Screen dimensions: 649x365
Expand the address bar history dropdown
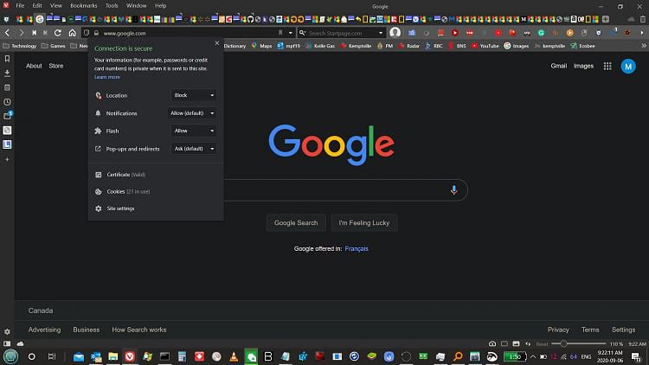(x=291, y=33)
